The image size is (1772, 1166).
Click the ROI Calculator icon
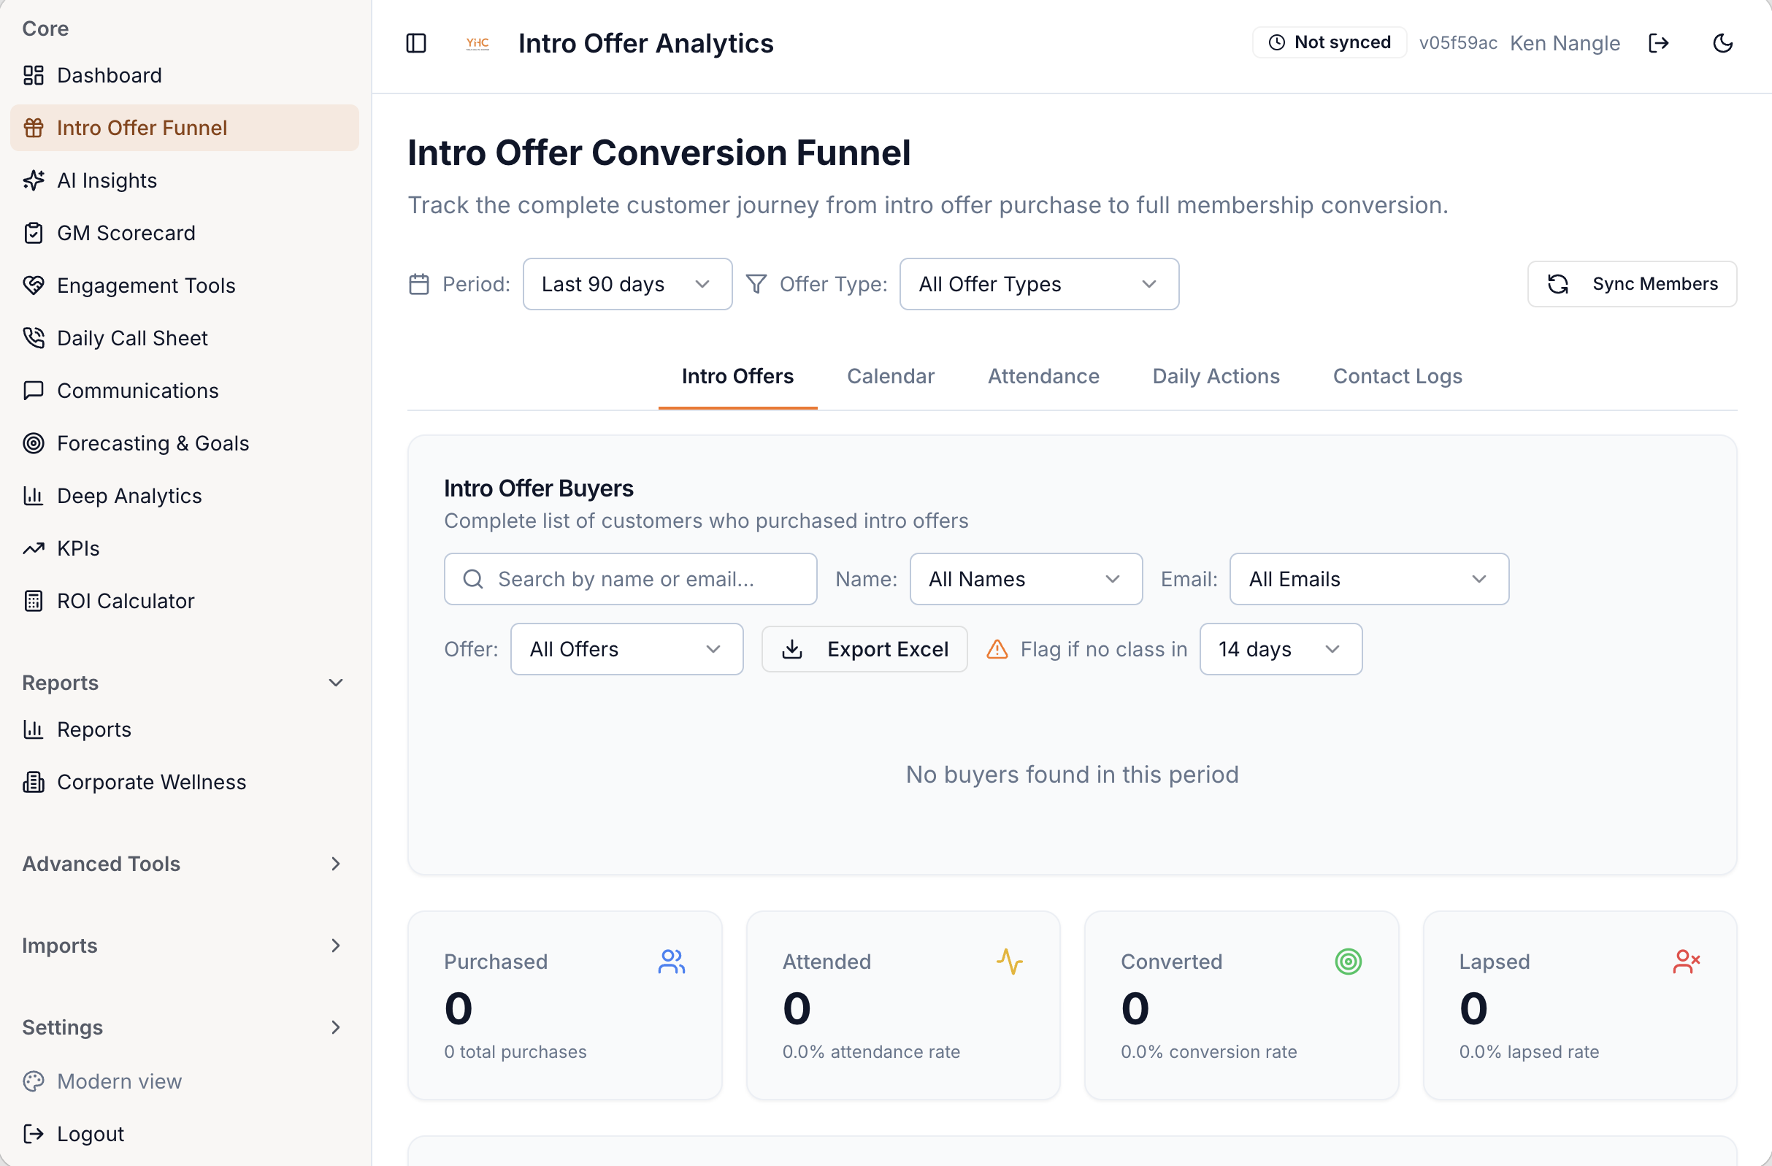tap(34, 601)
